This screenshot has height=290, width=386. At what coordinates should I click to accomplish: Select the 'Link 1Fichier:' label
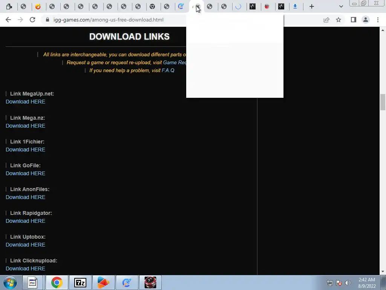pyautogui.click(x=27, y=142)
